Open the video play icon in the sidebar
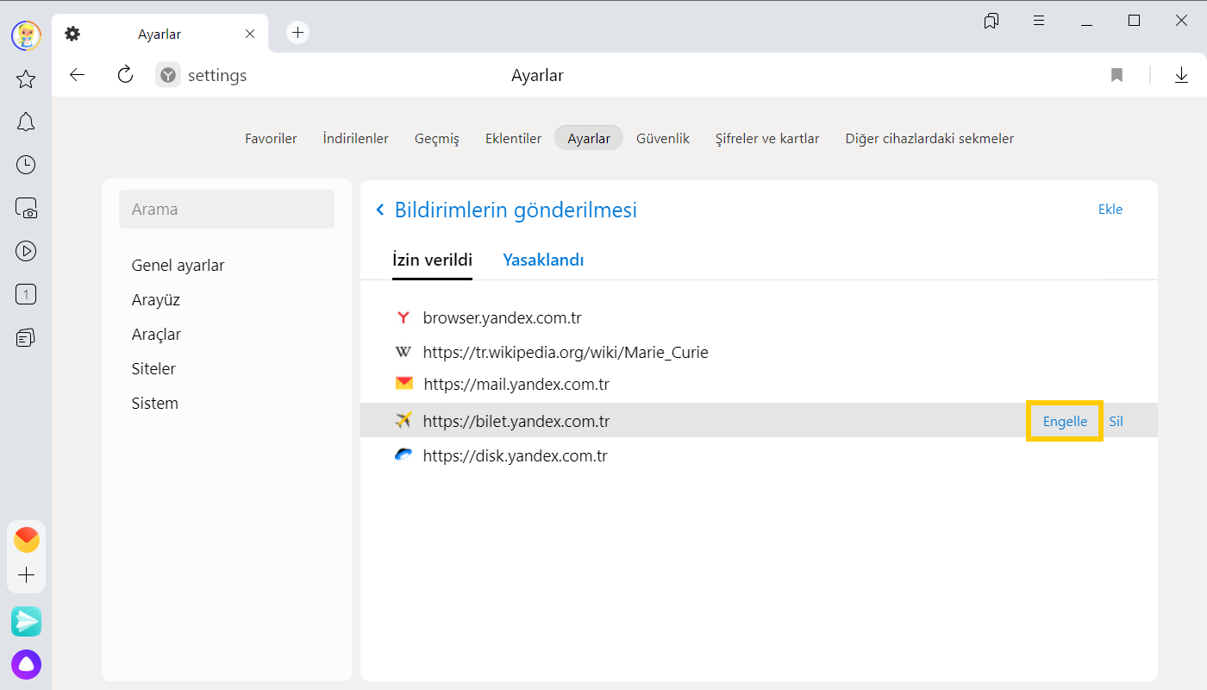1207x690 pixels. pos(26,251)
